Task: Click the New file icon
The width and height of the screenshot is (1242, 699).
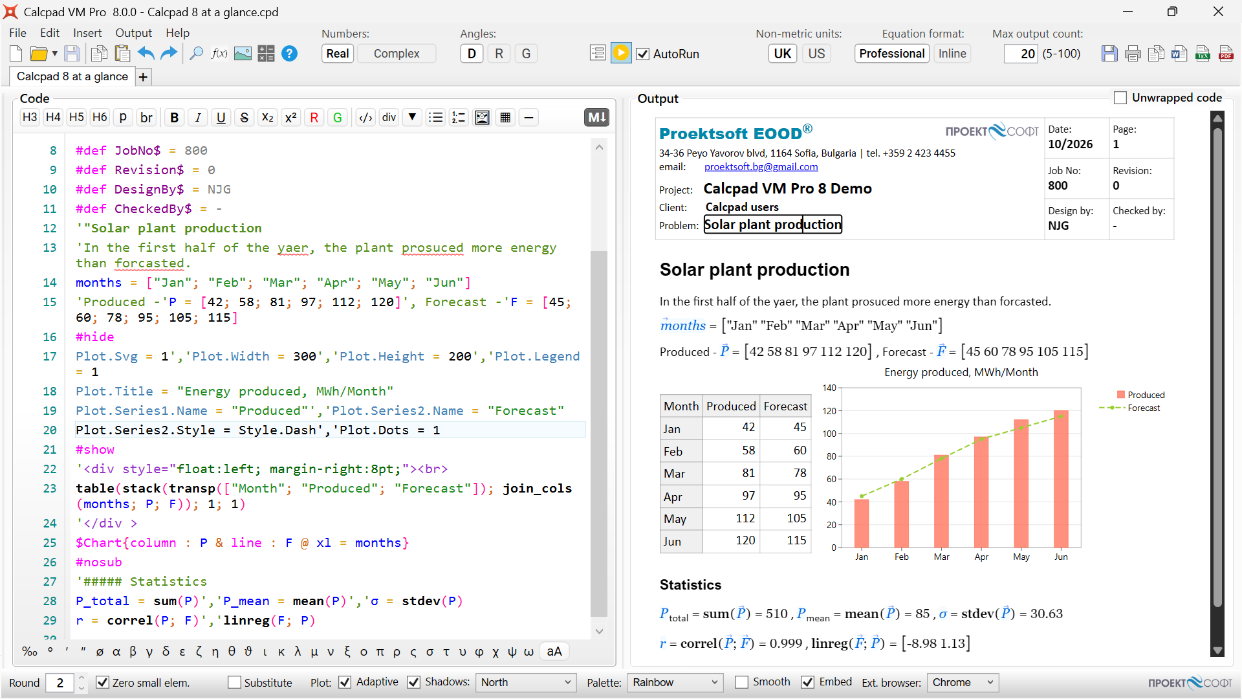Action: (x=16, y=54)
